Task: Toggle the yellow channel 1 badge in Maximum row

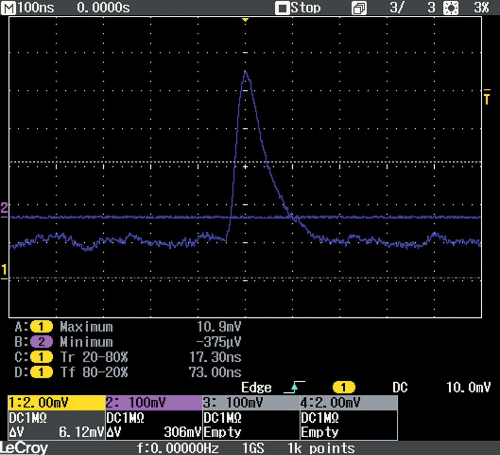Action: pos(41,327)
